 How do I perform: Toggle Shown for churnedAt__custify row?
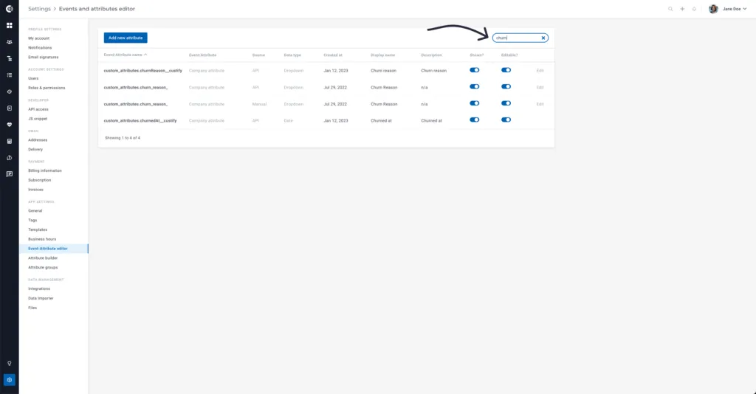[475, 120]
